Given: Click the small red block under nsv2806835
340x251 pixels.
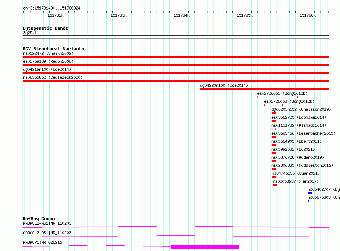Looking at the screenshot, I should coord(274,169).
